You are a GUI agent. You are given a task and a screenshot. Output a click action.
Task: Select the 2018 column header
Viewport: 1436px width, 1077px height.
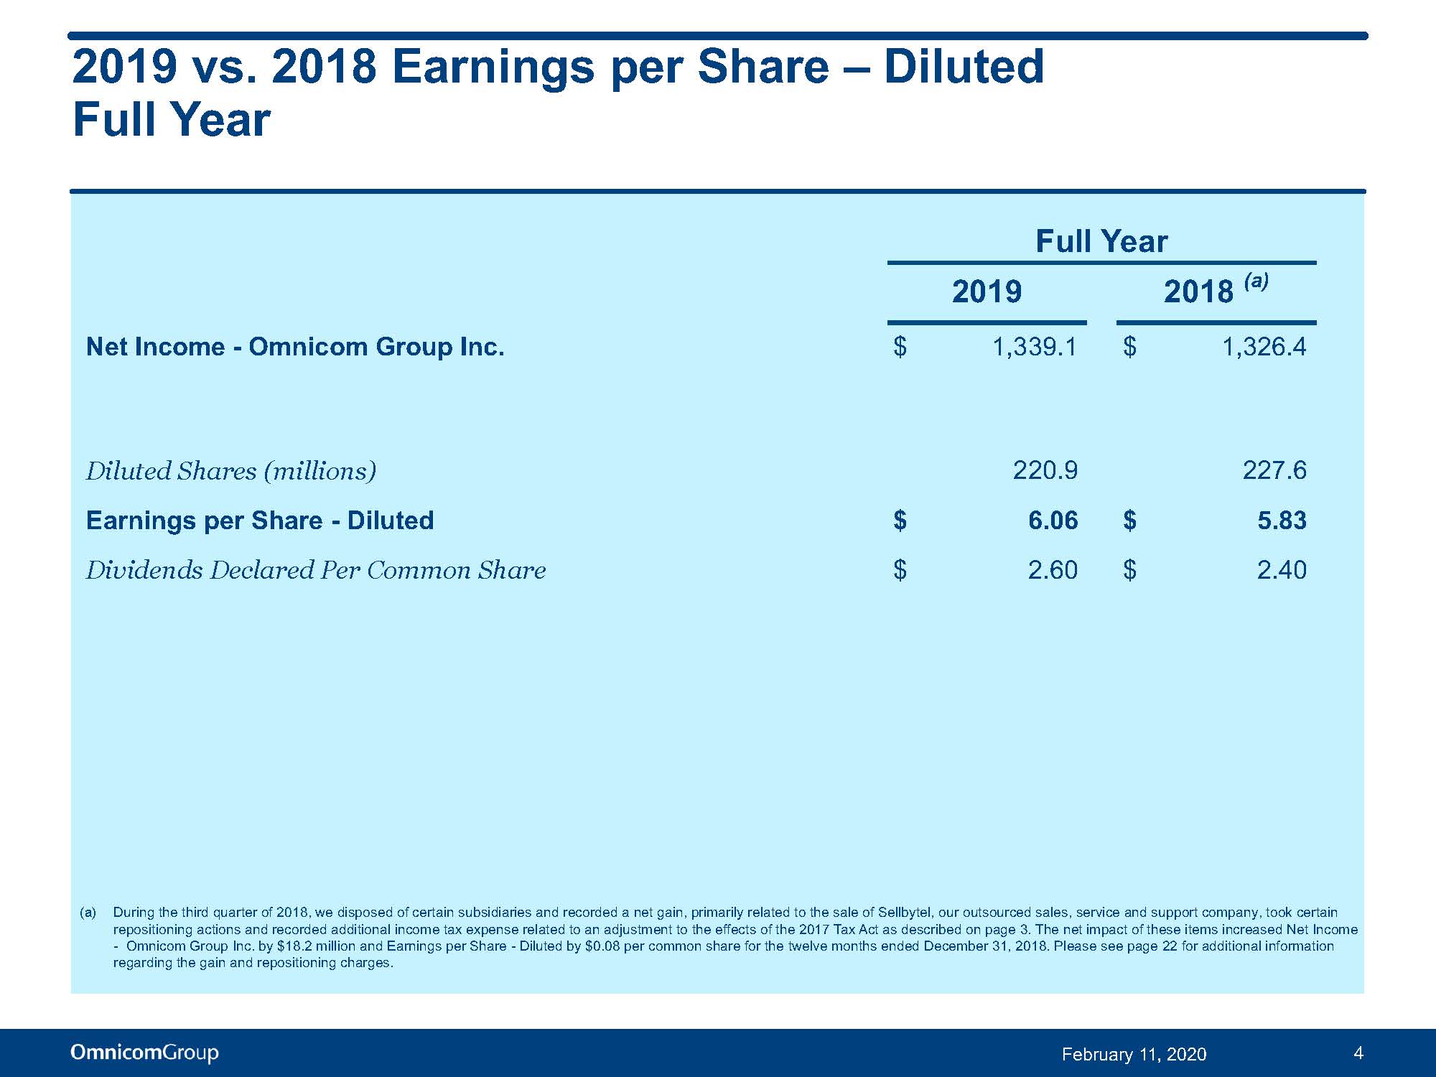1198,292
